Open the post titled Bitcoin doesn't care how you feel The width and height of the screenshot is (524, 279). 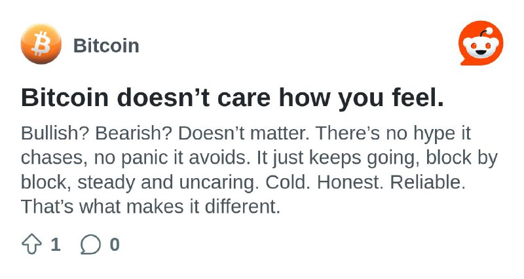233,98
